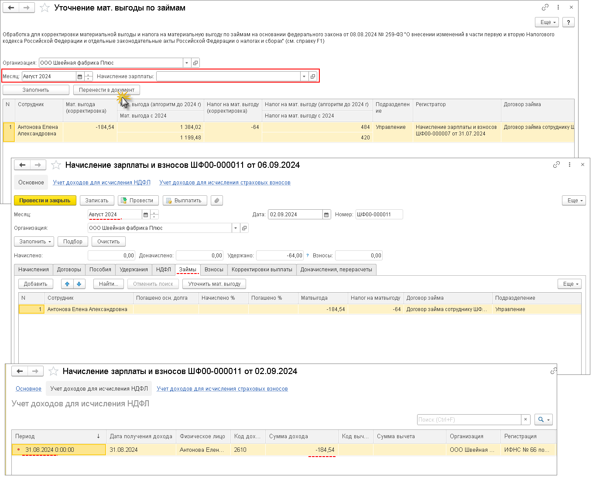Increase the month in Уточнение мат. выгоды window
The width and height of the screenshot is (596, 478).
(89, 74)
